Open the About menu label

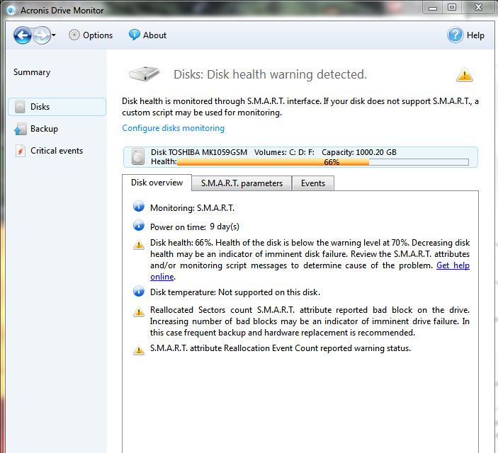pos(154,35)
